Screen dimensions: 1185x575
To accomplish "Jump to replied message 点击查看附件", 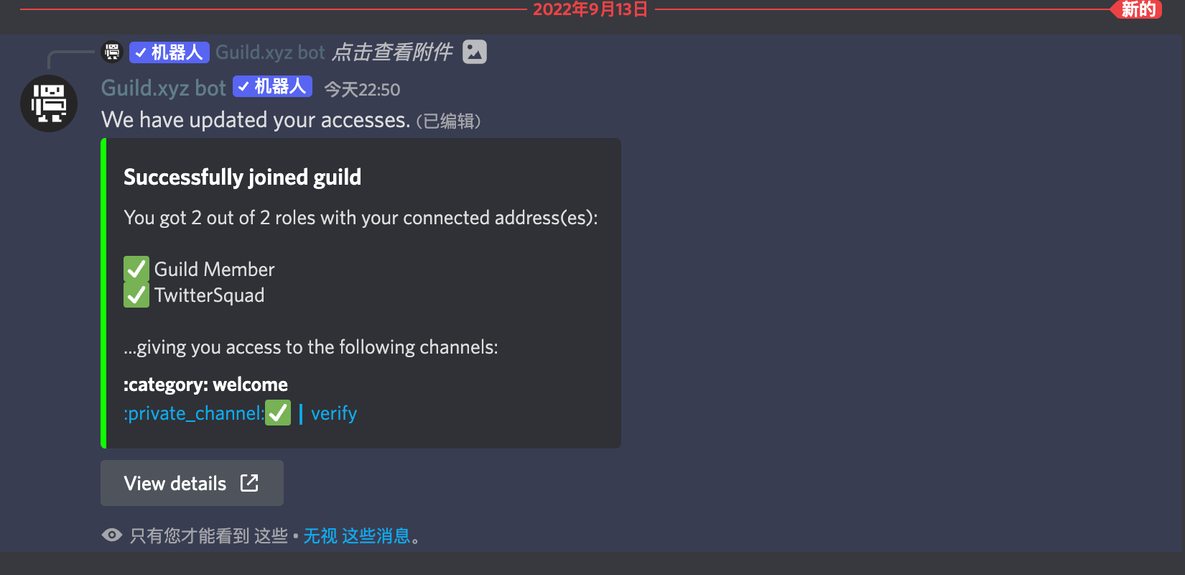I will (392, 52).
